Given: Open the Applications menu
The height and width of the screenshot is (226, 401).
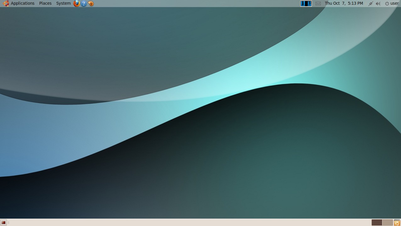Looking at the screenshot, I should point(22,3).
